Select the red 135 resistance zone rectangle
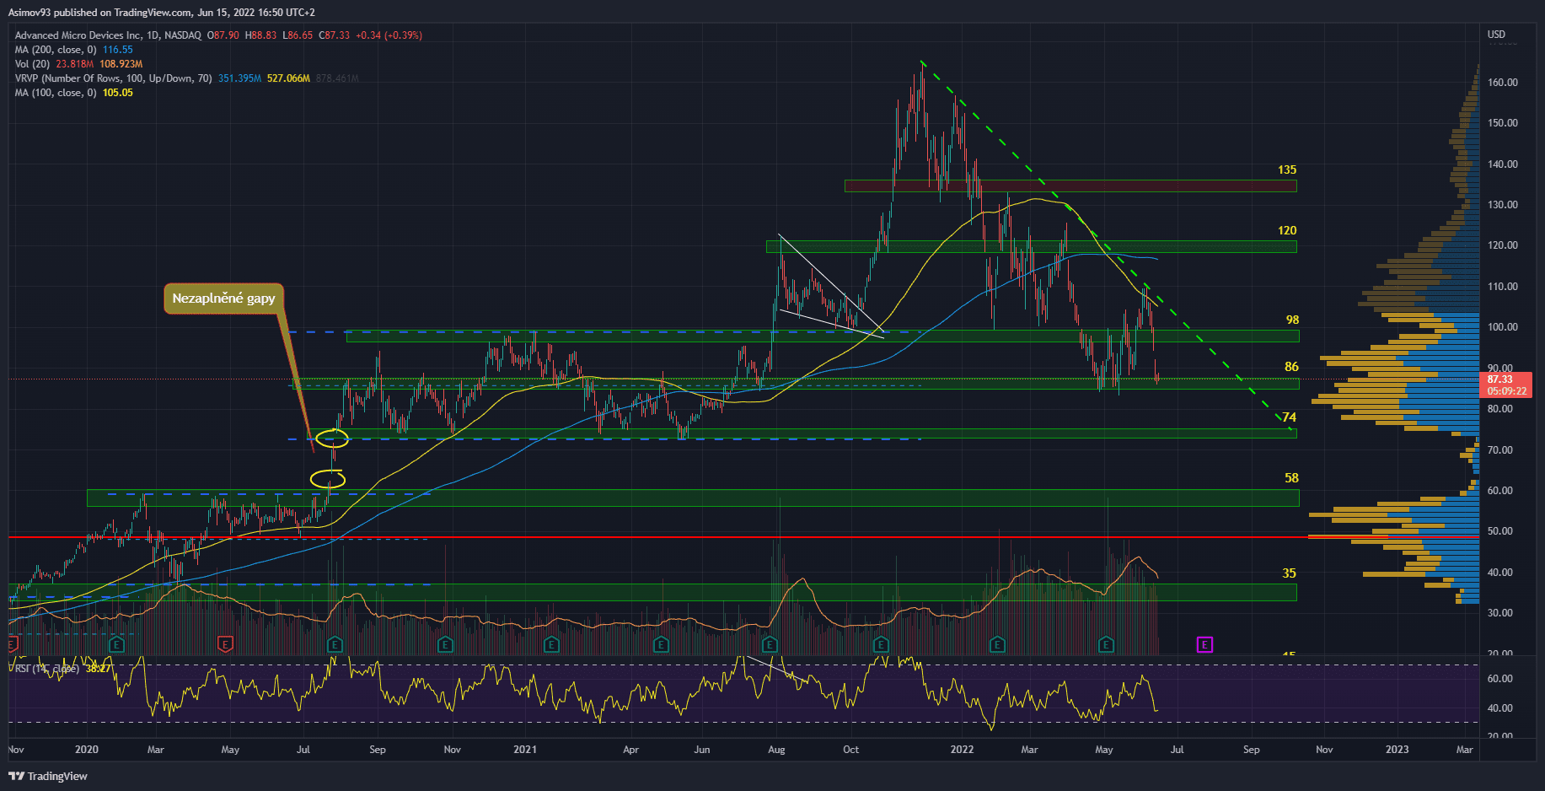This screenshot has height=791, width=1545. click(x=1070, y=186)
